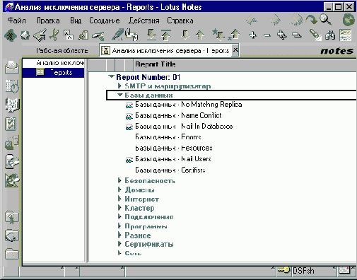Open the magnifying glass search icon
Screen dimensions: 357x280
pyautogui.click(x=325, y=20)
